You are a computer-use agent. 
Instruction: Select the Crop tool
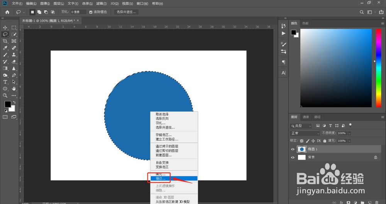coord(5,41)
